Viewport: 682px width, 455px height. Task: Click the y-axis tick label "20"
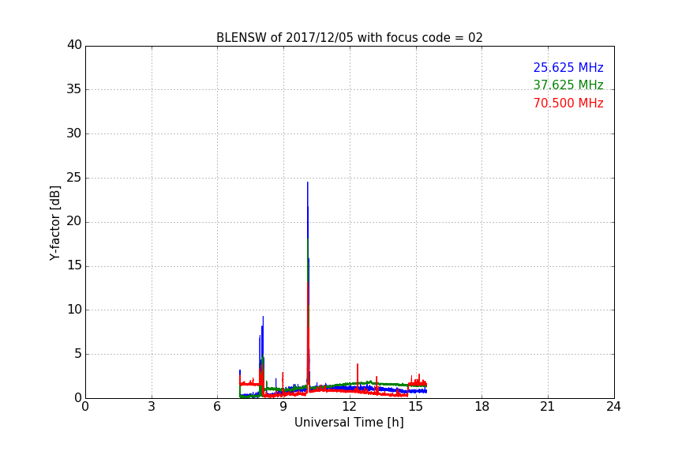[74, 222]
